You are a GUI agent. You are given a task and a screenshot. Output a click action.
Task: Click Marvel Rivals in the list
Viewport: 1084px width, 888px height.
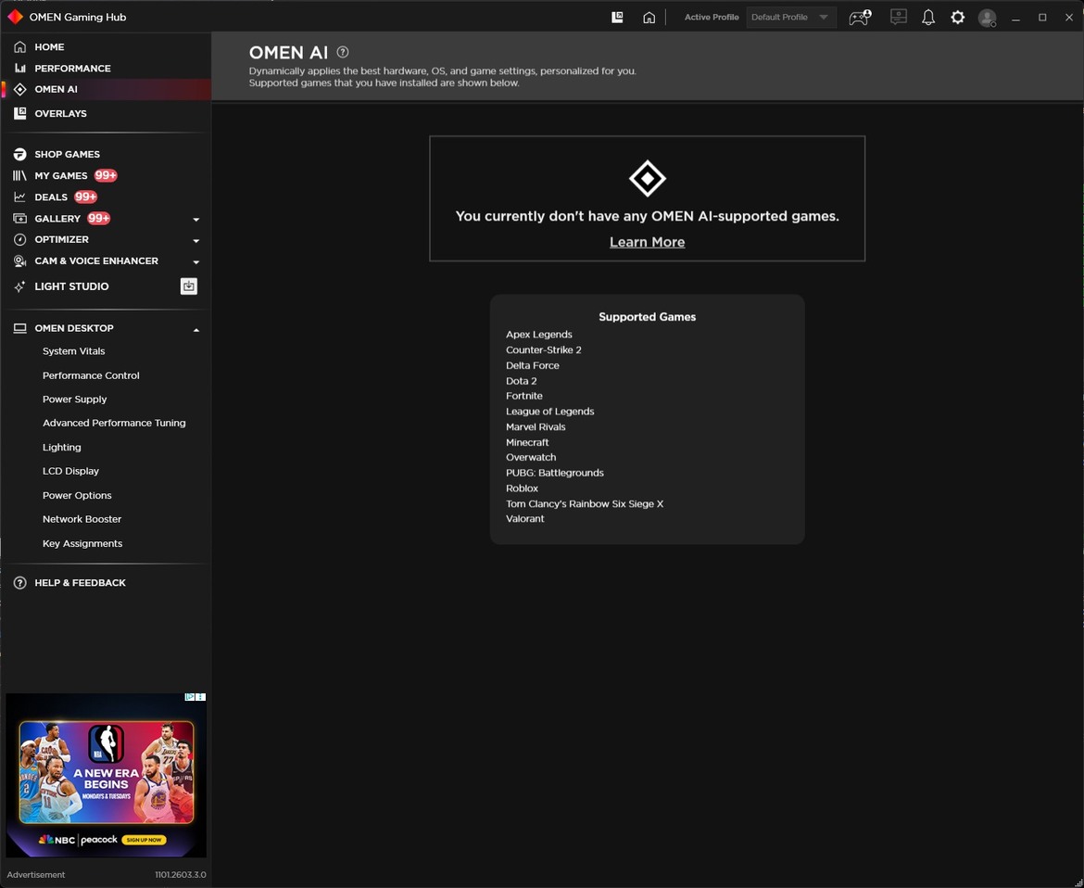(x=536, y=426)
